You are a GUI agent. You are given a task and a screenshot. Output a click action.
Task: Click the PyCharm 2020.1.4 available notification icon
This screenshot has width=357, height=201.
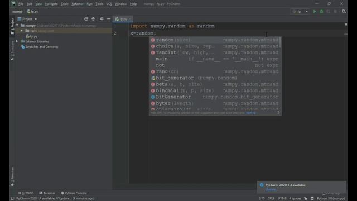pos(262,185)
